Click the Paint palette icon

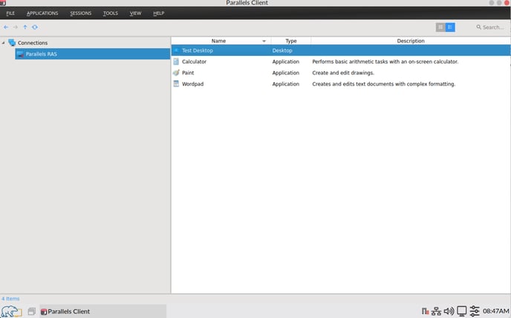pyautogui.click(x=176, y=72)
